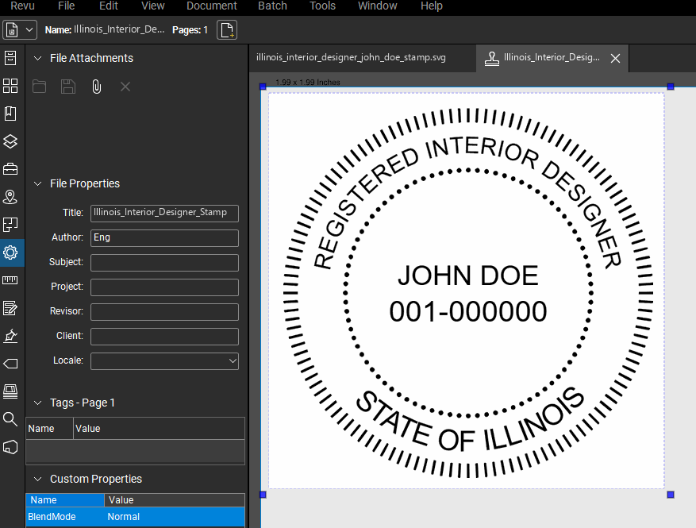Open the File menu
The width and height of the screenshot is (696, 528).
point(66,6)
